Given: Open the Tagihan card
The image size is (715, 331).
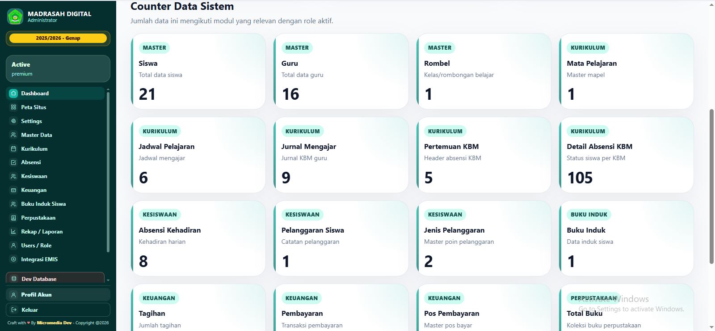Looking at the screenshot, I should pyautogui.click(x=198, y=308).
